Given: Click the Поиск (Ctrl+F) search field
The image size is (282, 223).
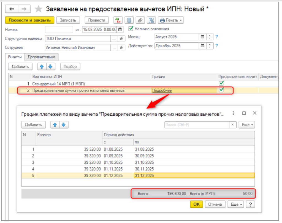Looking at the screenshot, I should 197,125.
